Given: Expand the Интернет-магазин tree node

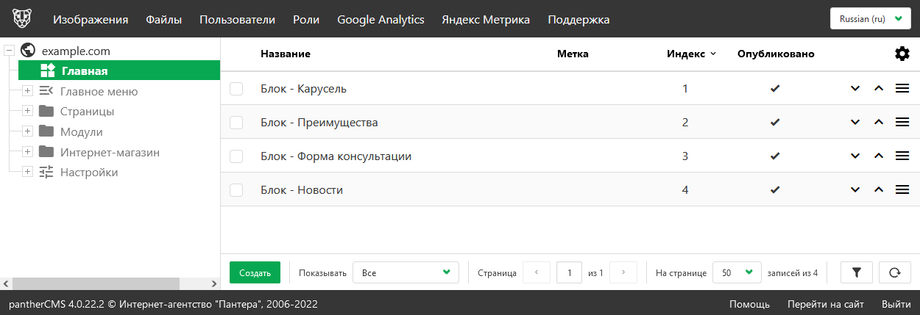Looking at the screenshot, I should [x=27, y=153].
